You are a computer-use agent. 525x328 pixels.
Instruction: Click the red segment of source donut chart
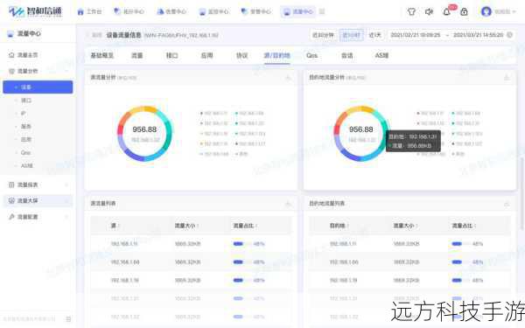click(x=120, y=129)
